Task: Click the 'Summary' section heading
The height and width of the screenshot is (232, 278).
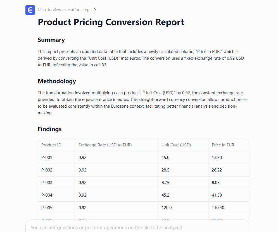Action: [51, 40]
